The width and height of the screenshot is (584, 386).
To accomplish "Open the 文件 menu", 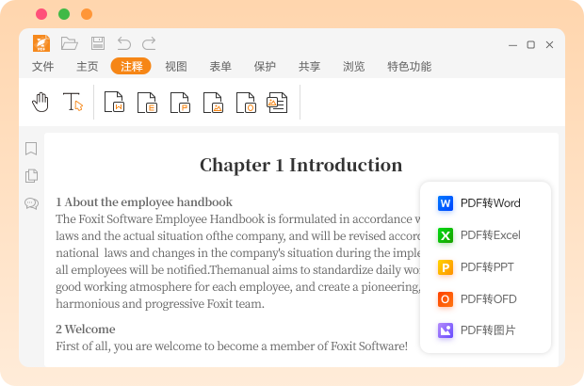I will click(x=43, y=66).
